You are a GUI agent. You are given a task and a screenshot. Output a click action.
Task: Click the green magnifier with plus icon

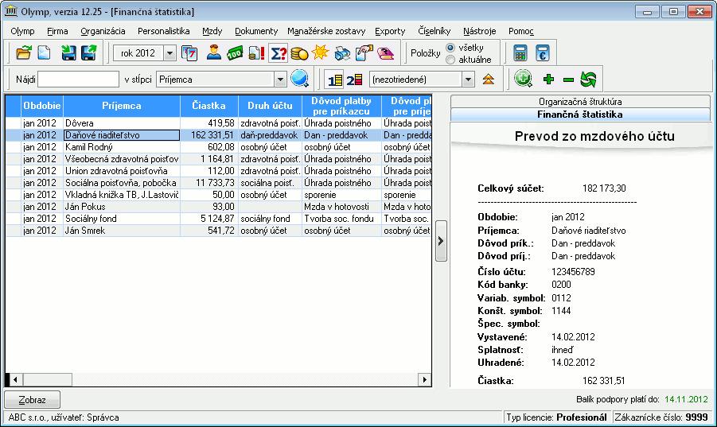[523, 79]
